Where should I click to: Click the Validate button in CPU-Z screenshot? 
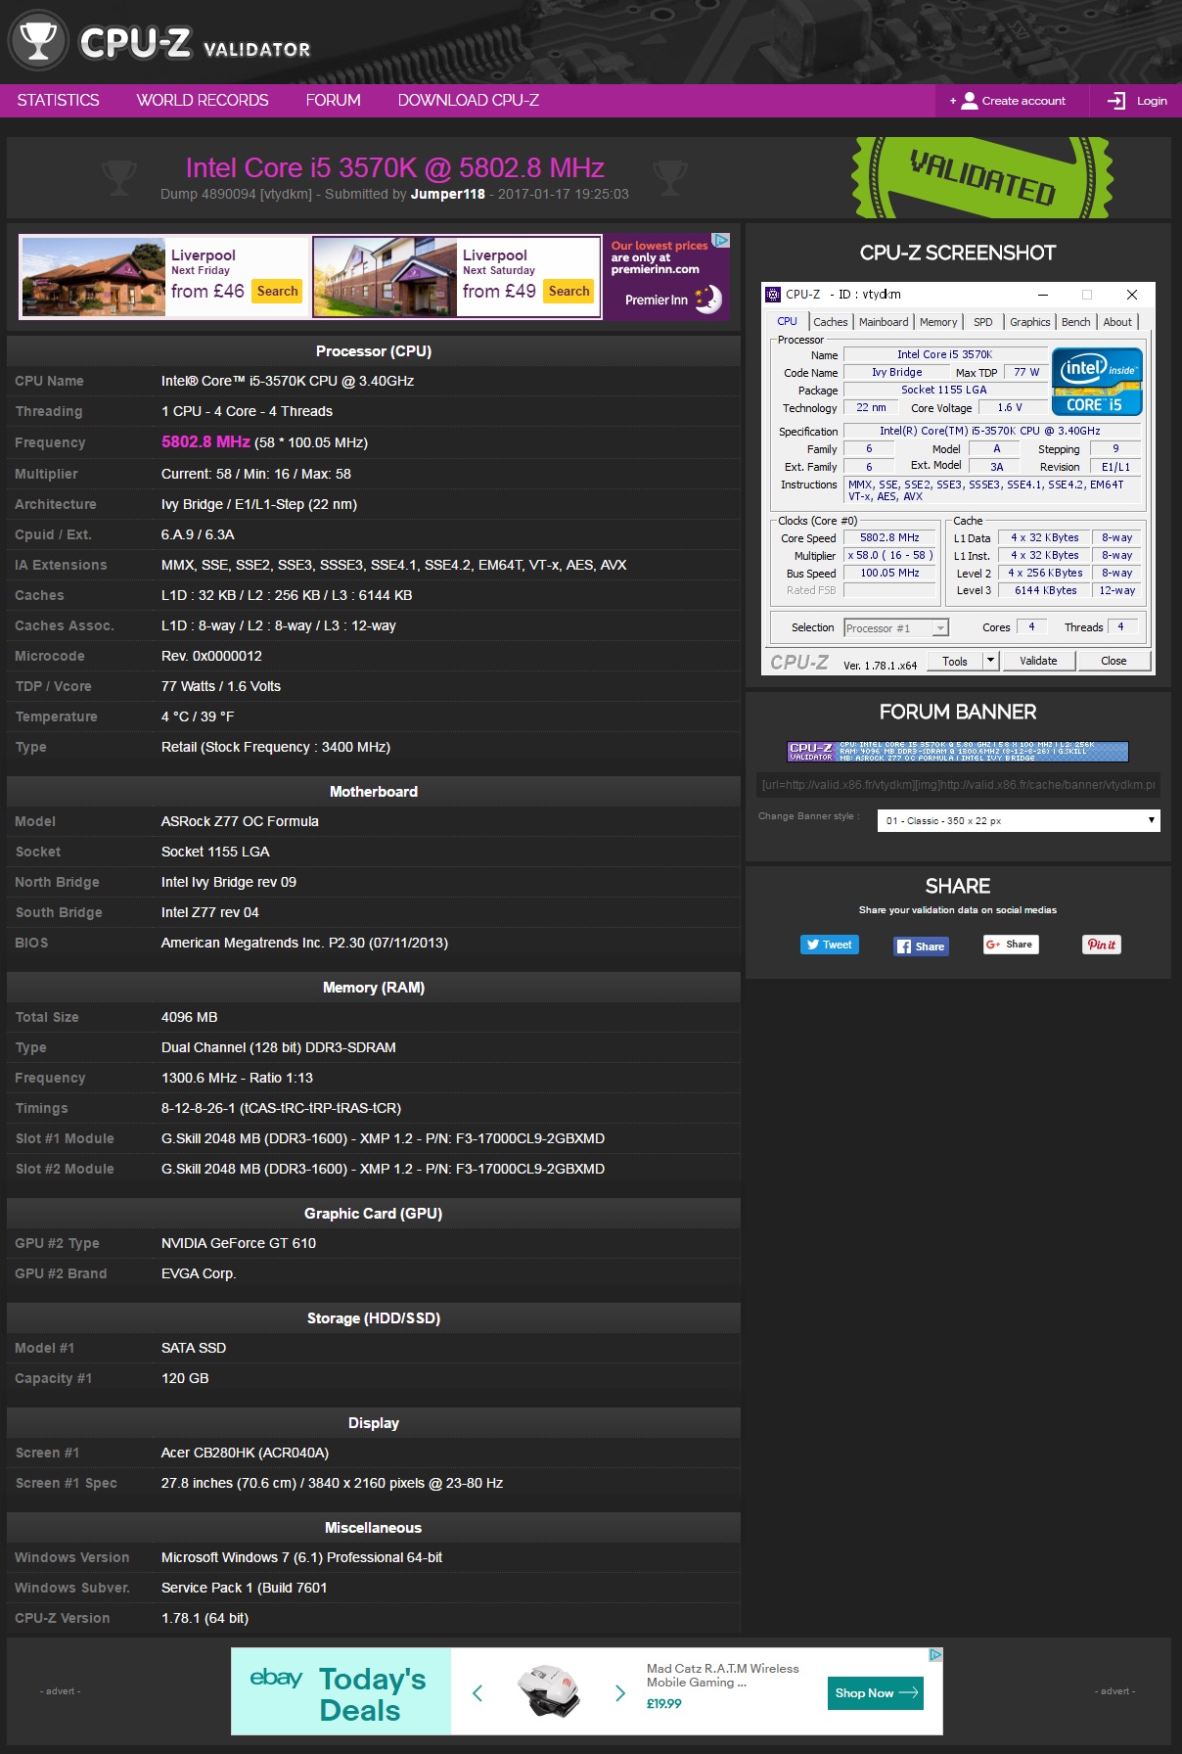pyautogui.click(x=1038, y=661)
